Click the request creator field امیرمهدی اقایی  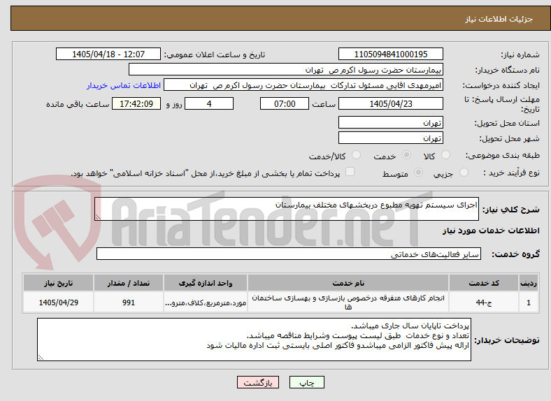[x=303, y=85]
